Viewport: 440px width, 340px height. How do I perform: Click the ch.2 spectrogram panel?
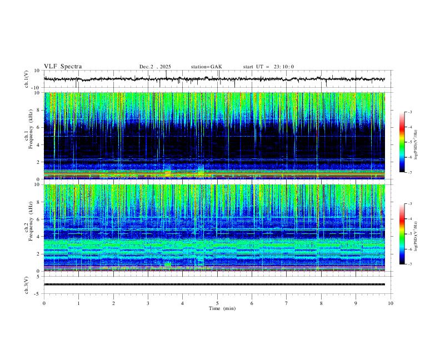(214, 228)
